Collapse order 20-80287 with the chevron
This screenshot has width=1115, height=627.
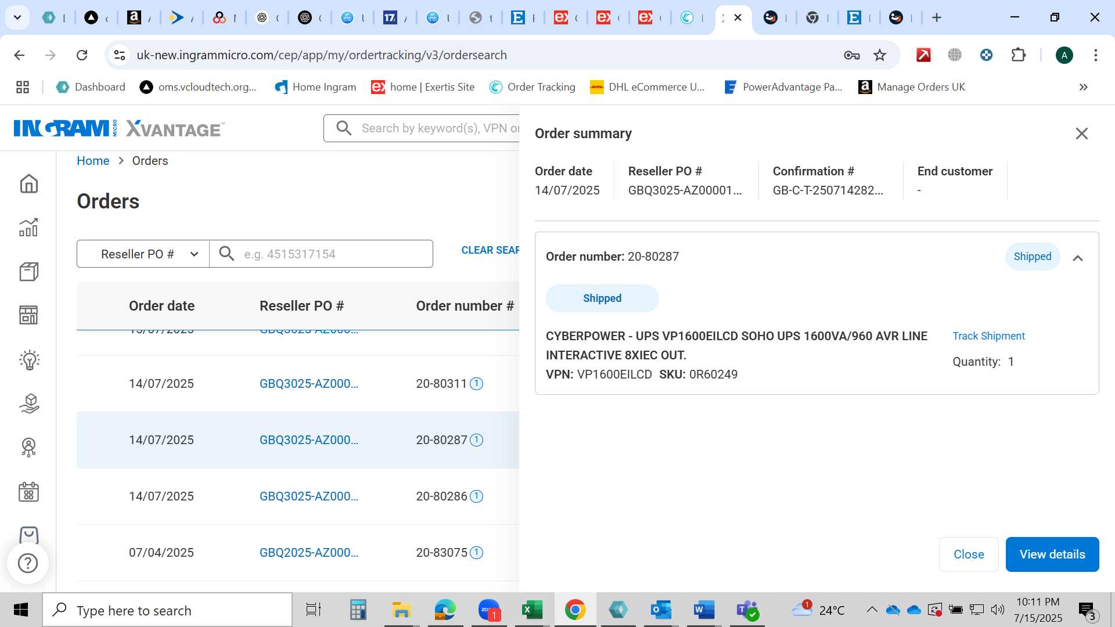[x=1078, y=258]
